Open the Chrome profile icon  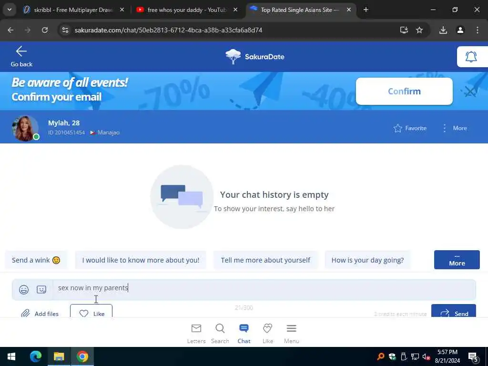tap(460, 30)
